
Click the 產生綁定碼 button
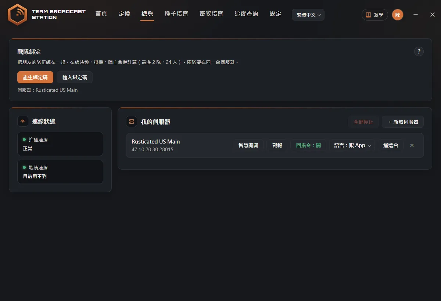click(x=35, y=77)
